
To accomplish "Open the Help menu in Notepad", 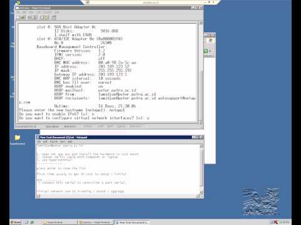I will [x=70, y=142].
